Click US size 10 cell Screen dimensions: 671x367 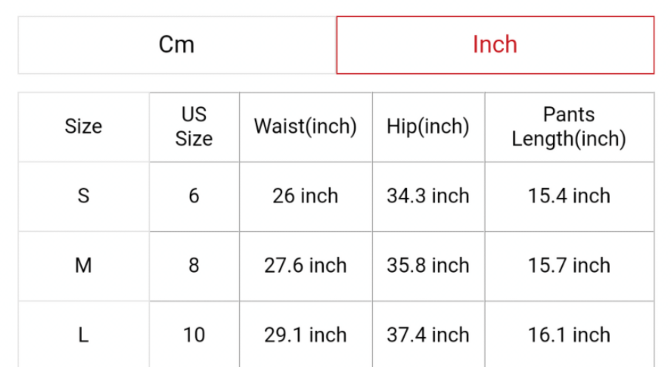click(x=194, y=334)
